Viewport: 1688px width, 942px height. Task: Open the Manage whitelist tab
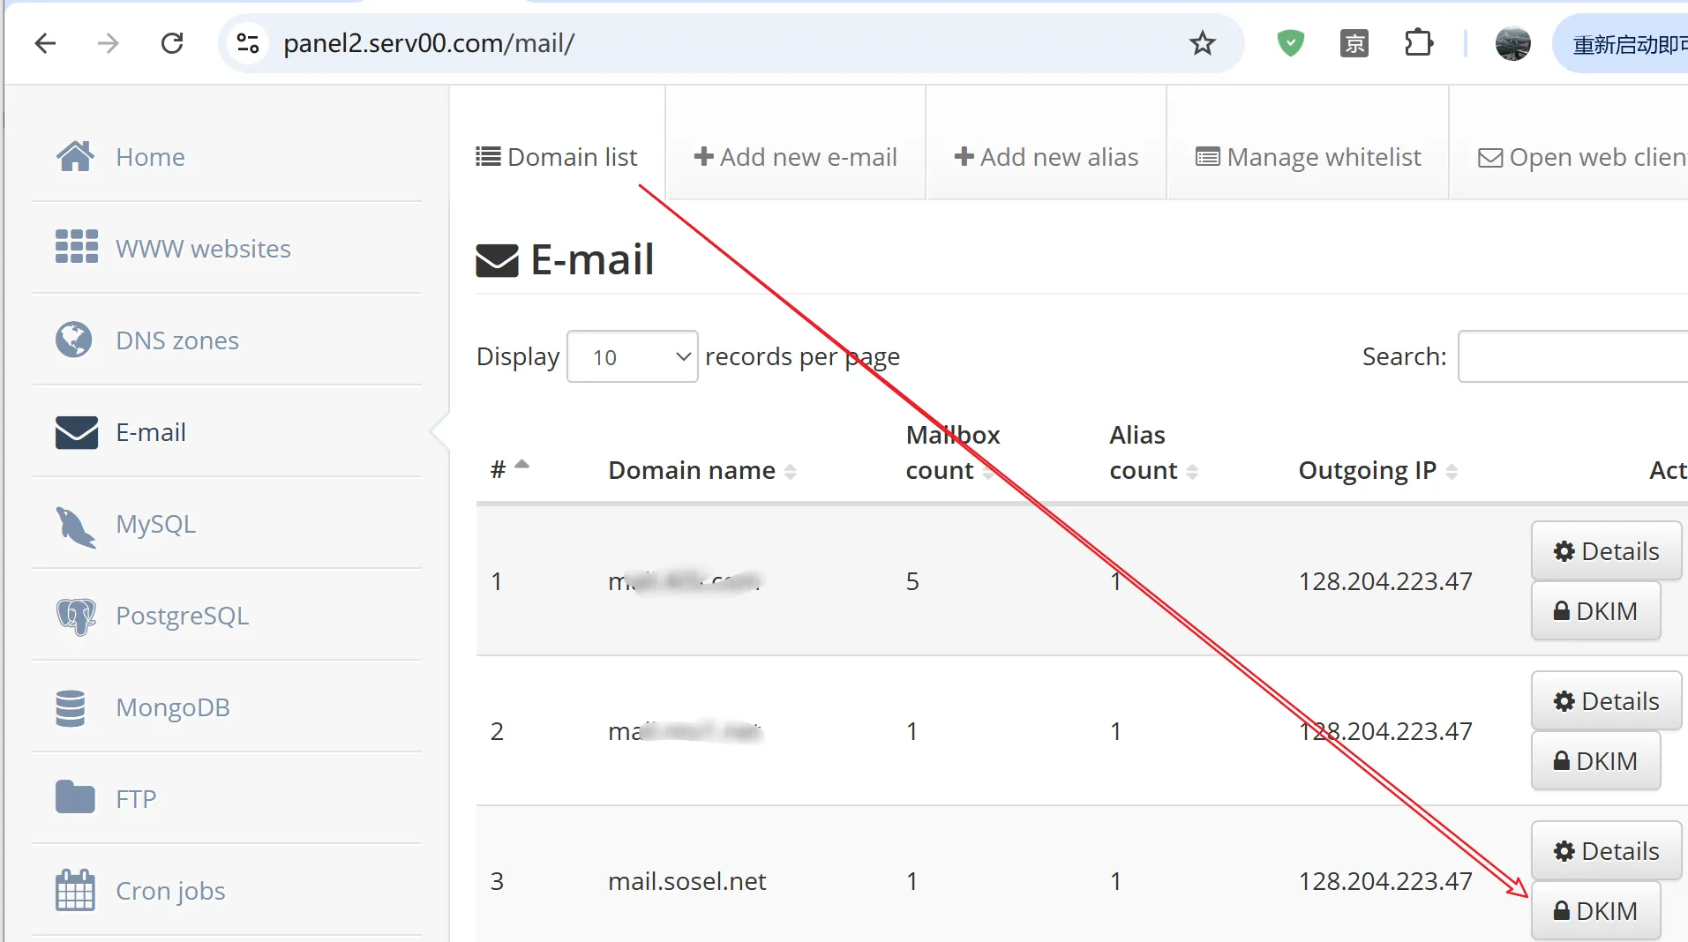coord(1308,157)
